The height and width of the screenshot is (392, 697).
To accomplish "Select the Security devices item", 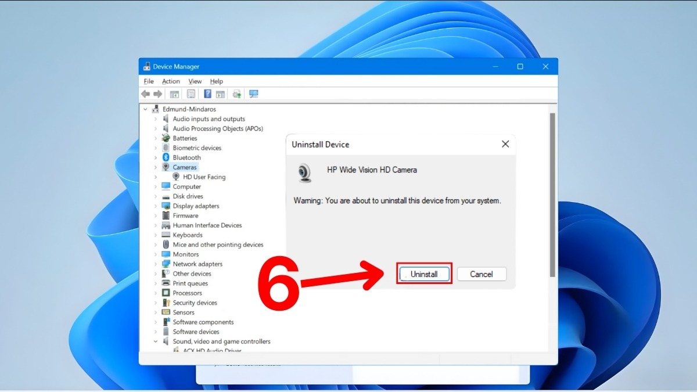I will coord(195,303).
